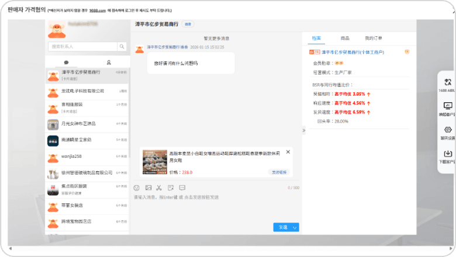Click the 发送链接 button on product card
Image resolution: width=456 pixels, height=257 pixels.
click(279, 172)
